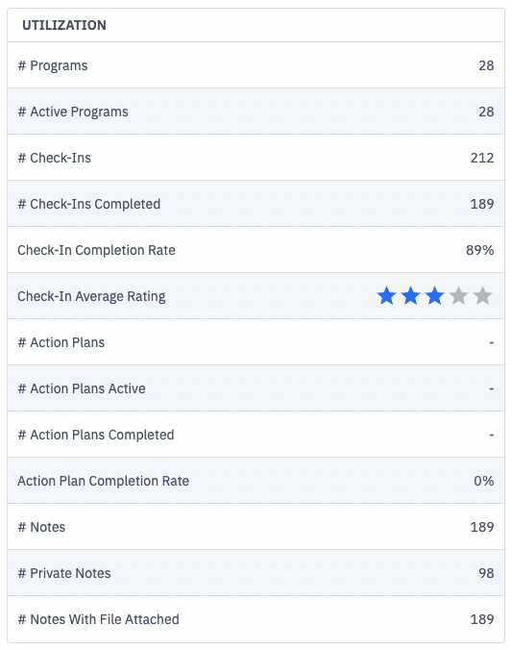This screenshot has width=512, height=650.
Task: Click the fourth gray rating star
Action: coord(458,296)
